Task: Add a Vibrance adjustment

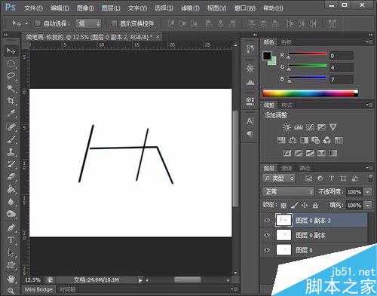Action: [x=333, y=127]
